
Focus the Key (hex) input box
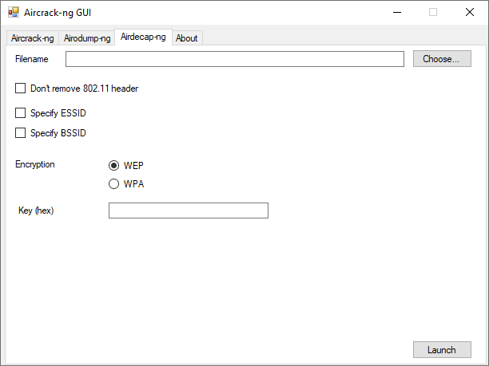click(x=189, y=211)
